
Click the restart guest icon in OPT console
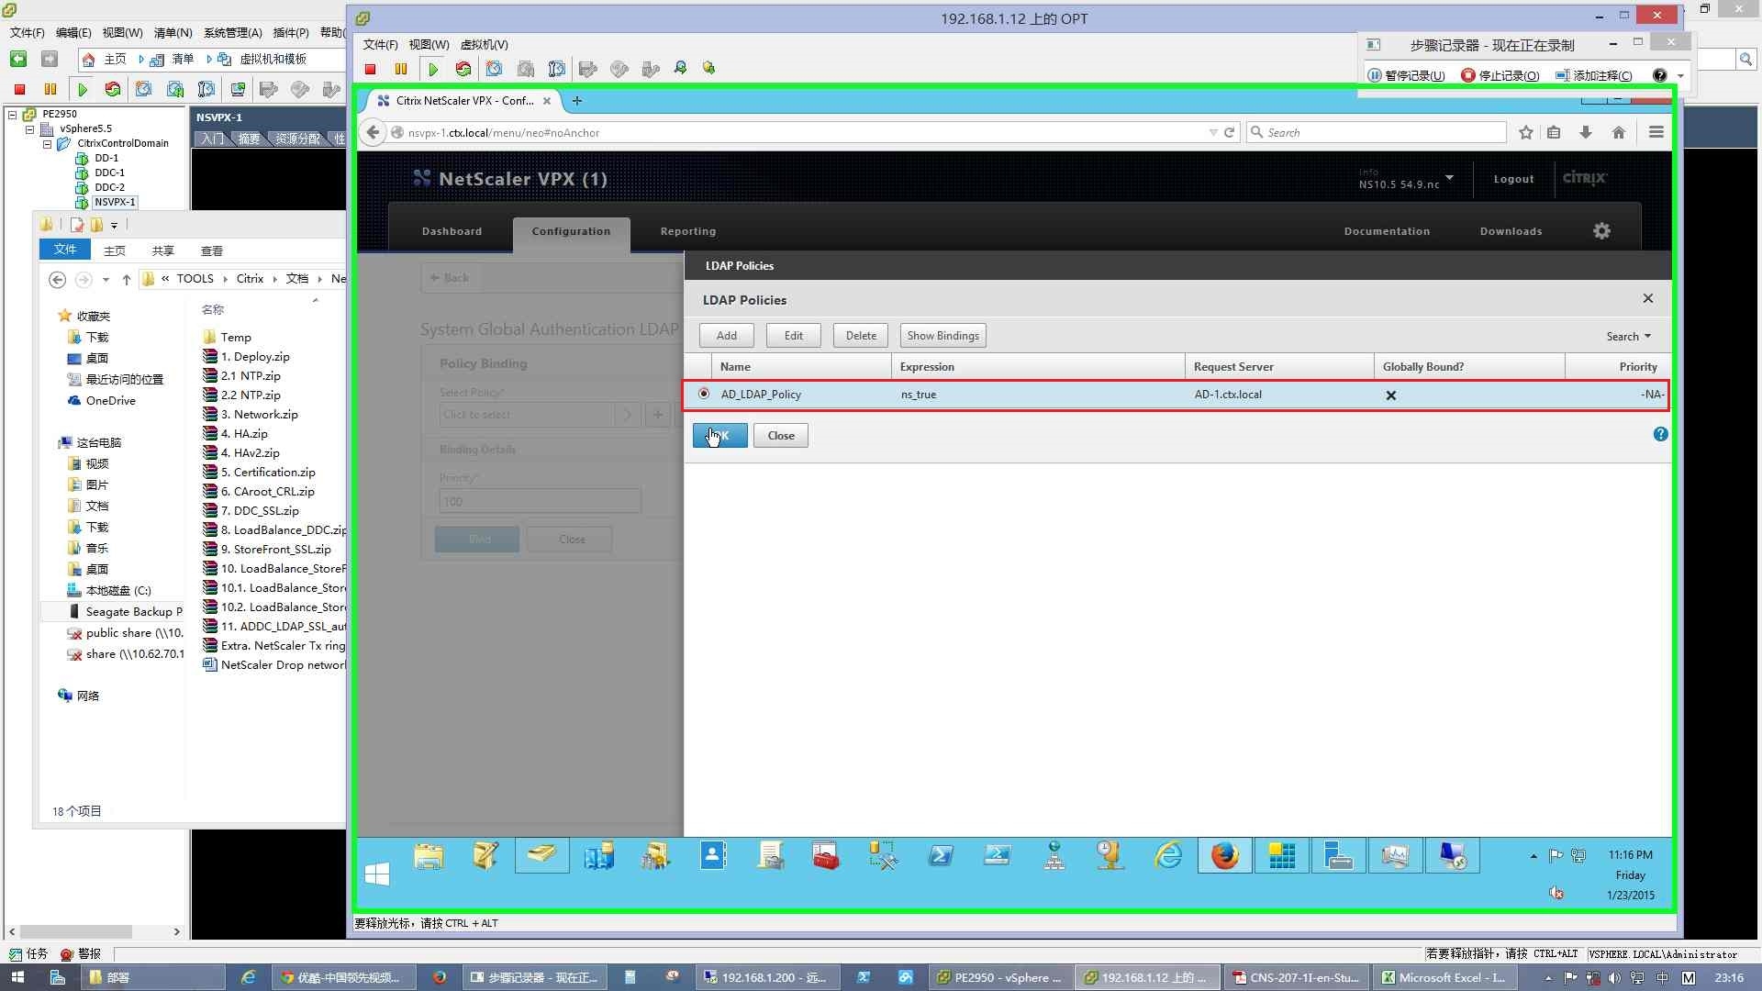tap(463, 69)
